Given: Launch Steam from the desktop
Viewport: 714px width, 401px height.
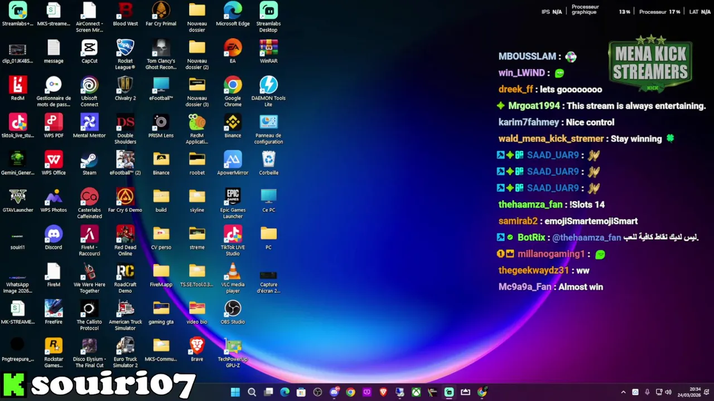Looking at the screenshot, I should (x=89, y=164).
